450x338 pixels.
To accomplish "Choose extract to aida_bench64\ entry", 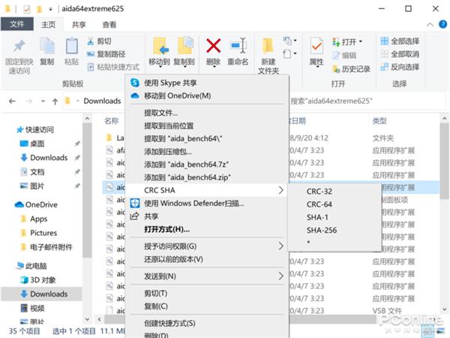I will coord(207,139).
